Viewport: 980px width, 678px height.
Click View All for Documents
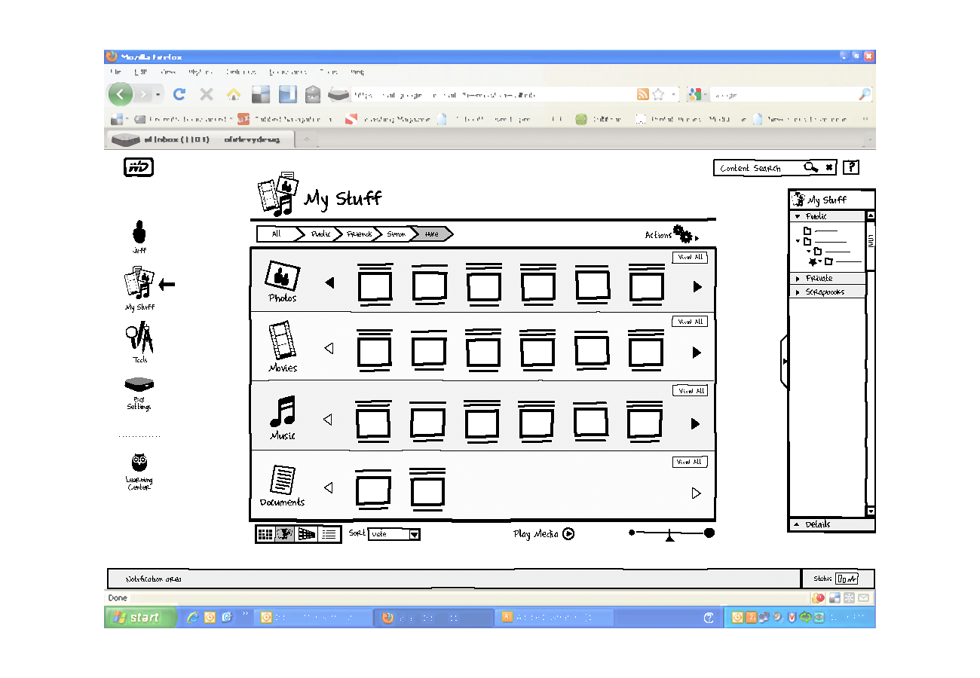(x=690, y=462)
